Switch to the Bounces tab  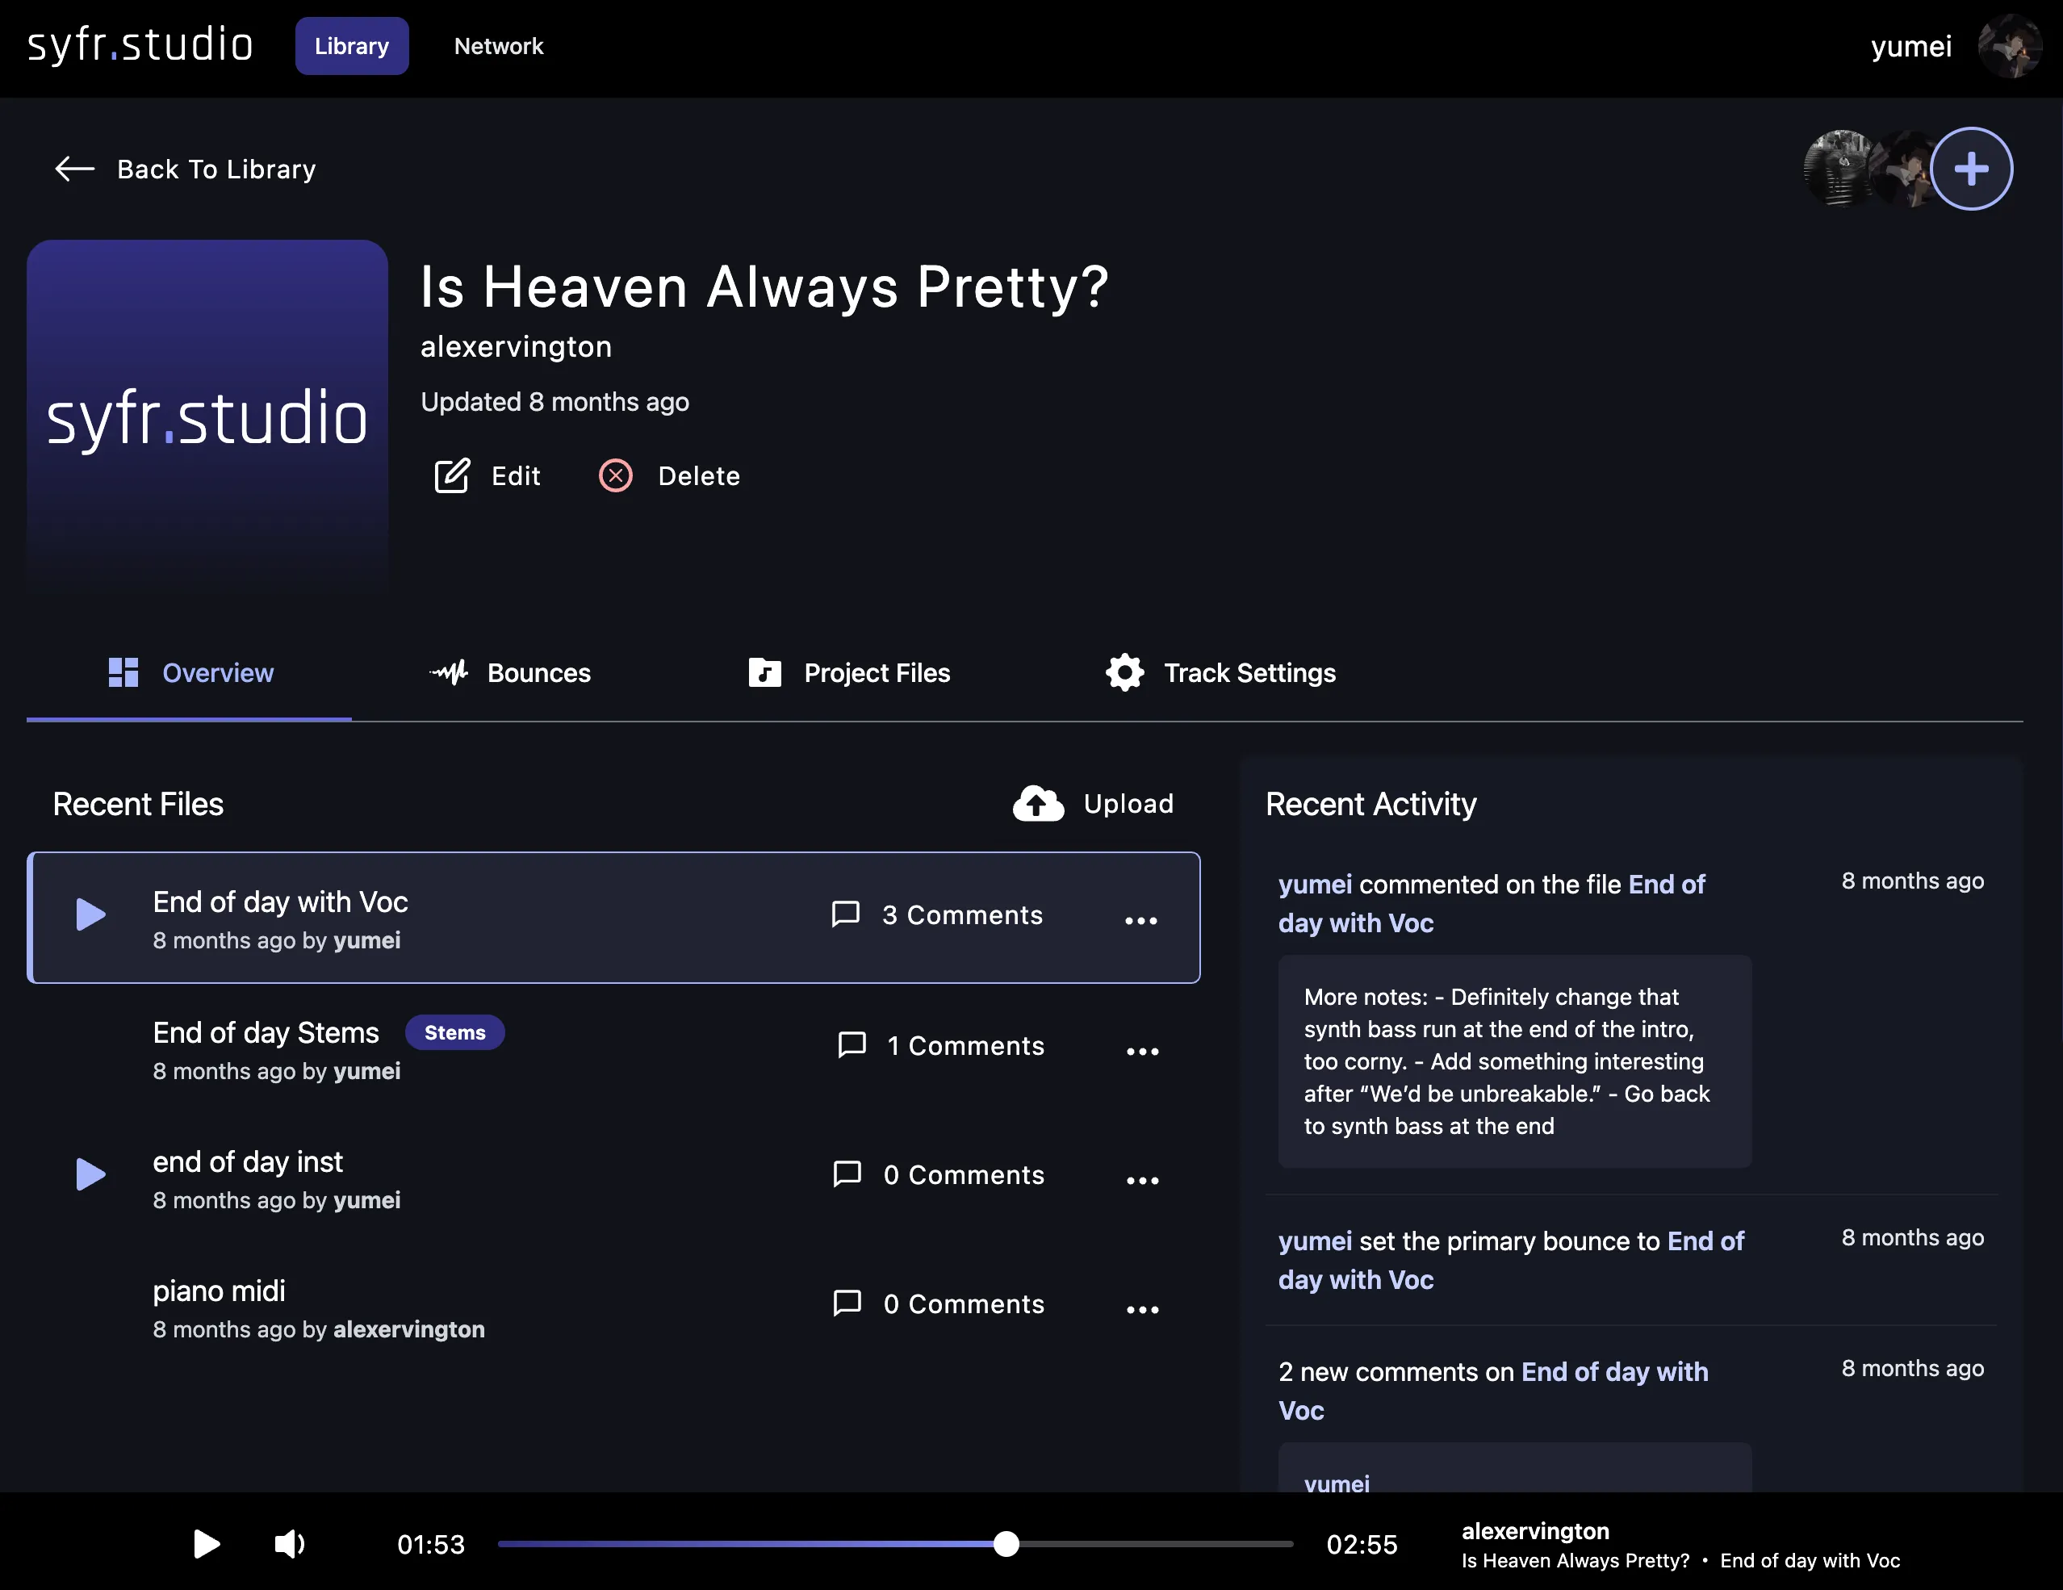[510, 672]
